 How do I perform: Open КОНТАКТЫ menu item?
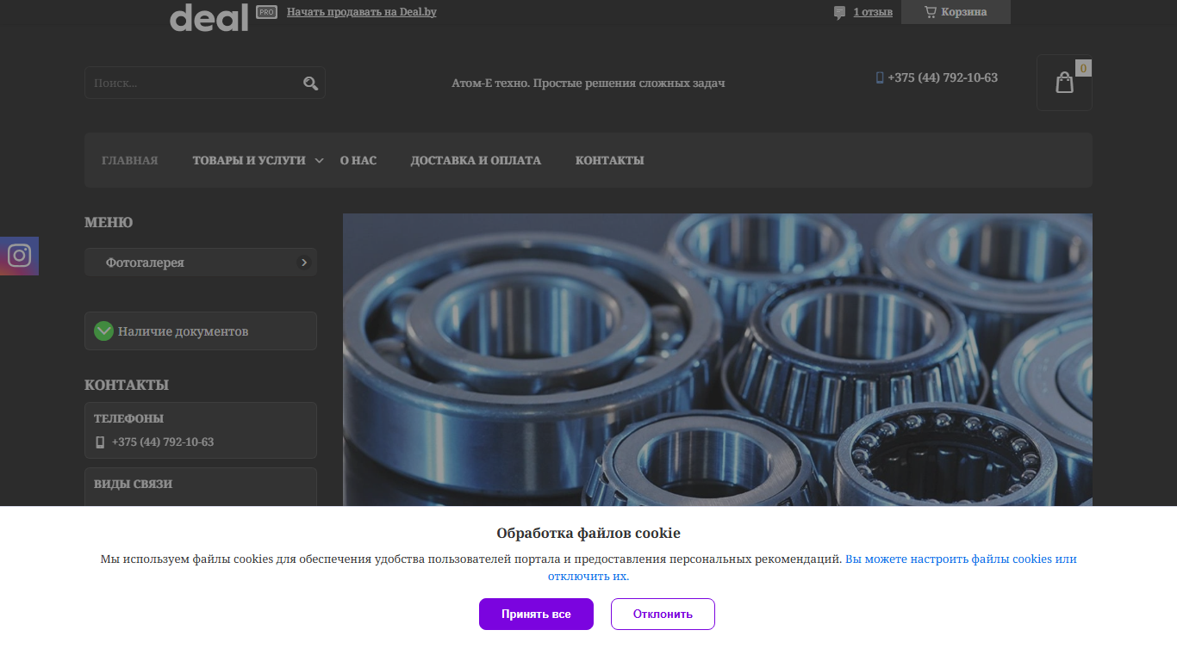point(609,160)
